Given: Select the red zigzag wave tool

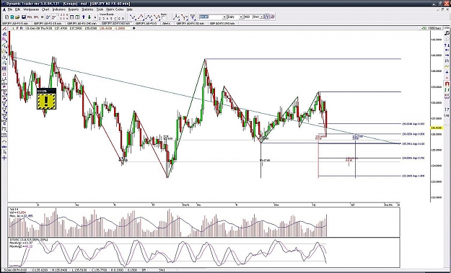Looking at the screenshot, I should [x=157, y=17].
